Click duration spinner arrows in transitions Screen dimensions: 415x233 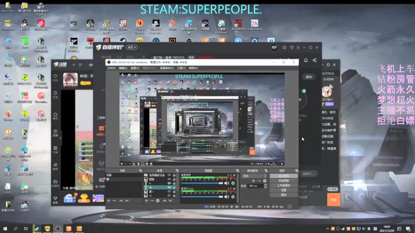tap(266, 186)
